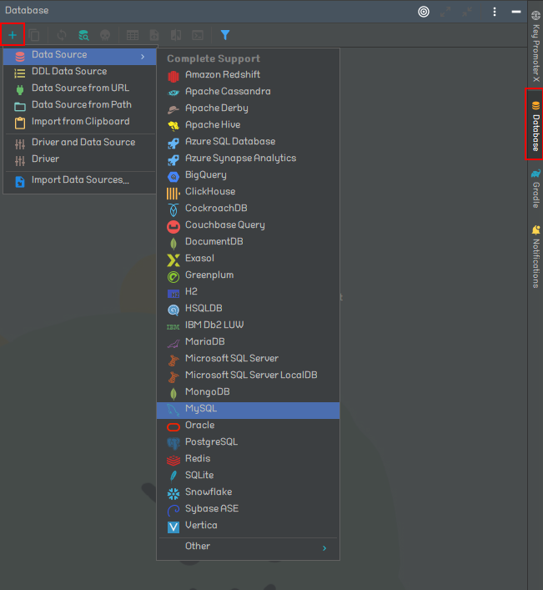Open the Notifications side tab
Screen dimensions: 543x590
click(535, 257)
